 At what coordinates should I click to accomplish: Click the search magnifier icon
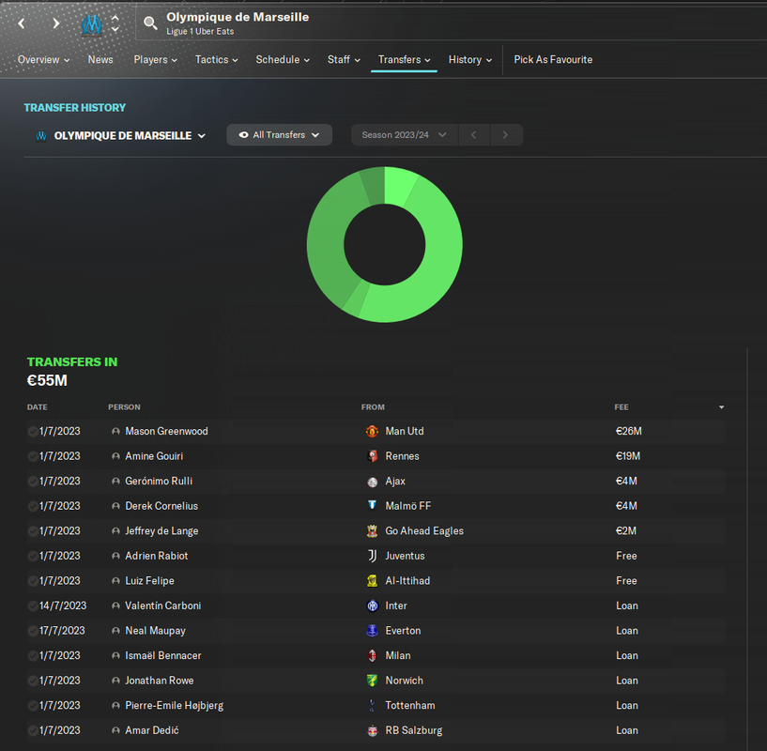click(x=150, y=23)
